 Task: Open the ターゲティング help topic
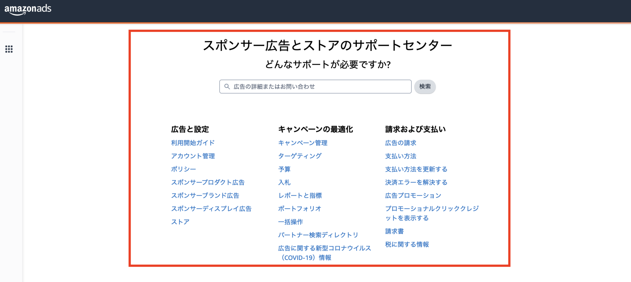299,156
